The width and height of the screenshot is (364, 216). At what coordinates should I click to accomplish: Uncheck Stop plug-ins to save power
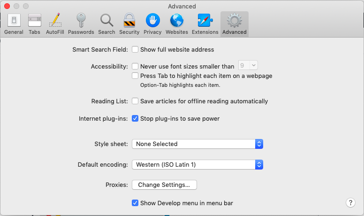coord(135,119)
